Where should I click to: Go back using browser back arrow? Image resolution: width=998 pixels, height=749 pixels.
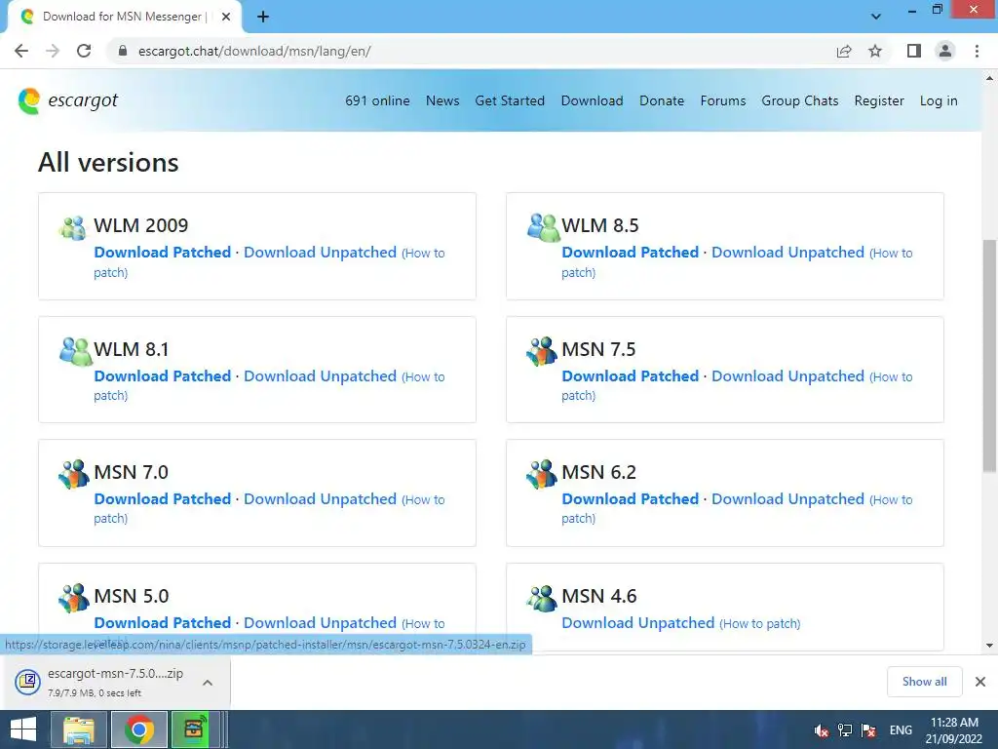[x=21, y=51]
